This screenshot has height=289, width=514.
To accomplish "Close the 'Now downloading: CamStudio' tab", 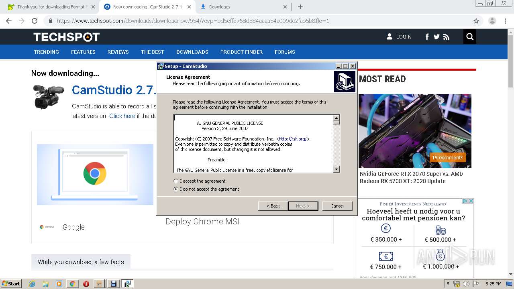I will (x=189, y=7).
